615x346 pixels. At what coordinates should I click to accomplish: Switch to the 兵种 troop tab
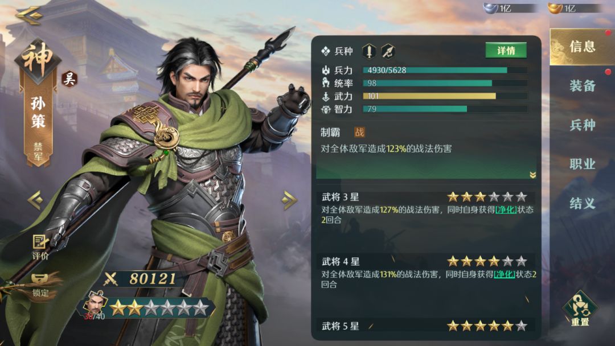coord(582,125)
